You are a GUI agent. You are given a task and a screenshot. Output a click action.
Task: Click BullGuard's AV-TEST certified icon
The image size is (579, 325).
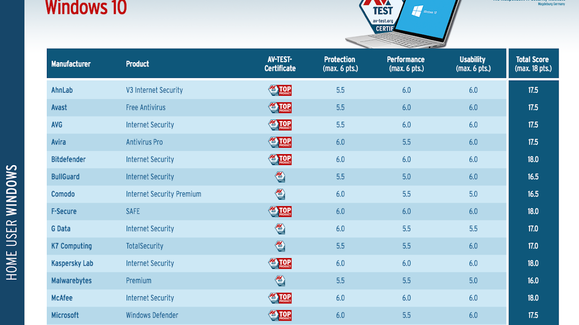(280, 177)
